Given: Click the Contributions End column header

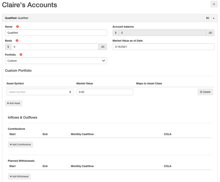Looking at the screenshot, I should pyautogui.click(x=45, y=134).
